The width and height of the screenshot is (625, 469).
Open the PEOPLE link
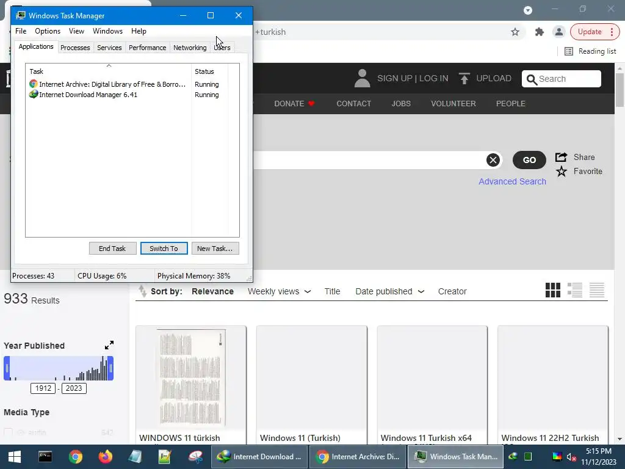tap(511, 104)
